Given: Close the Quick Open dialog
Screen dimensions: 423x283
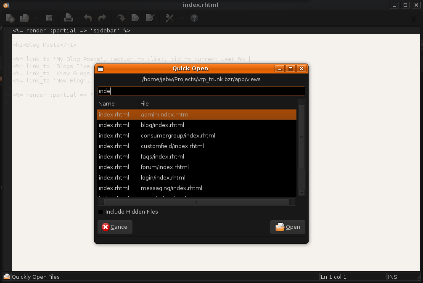Looking at the screenshot, I should point(301,69).
